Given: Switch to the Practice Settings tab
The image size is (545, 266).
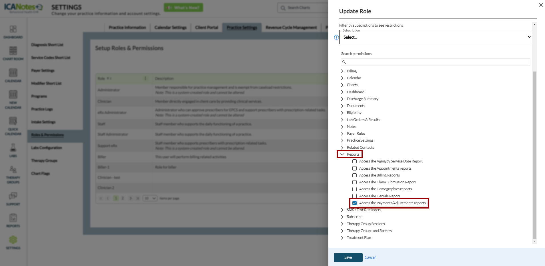Looking at the screenshot, I should coord(242,27).
